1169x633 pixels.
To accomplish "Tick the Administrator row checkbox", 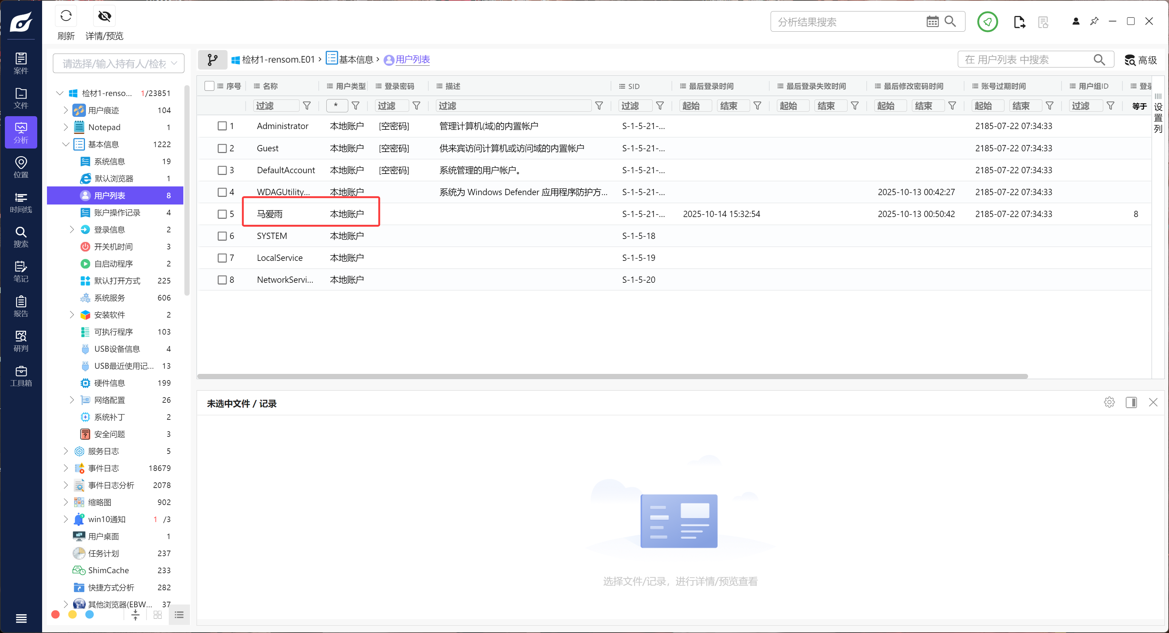I will pyautogui.click(x=222, y=126).
